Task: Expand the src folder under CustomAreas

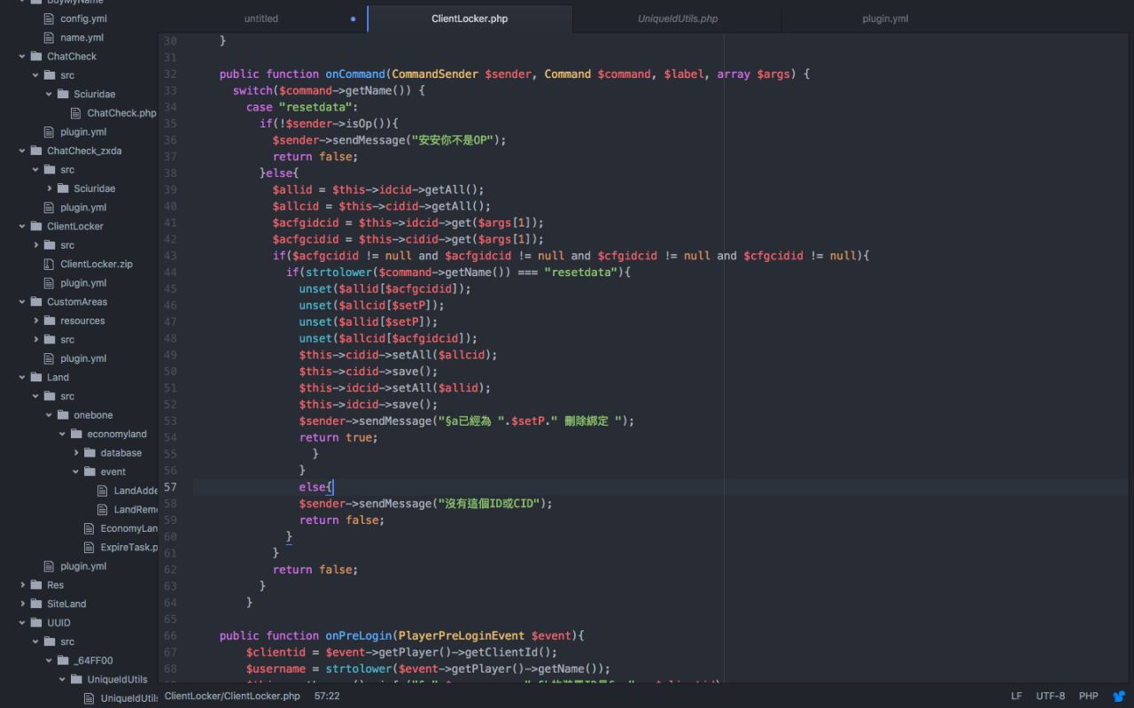Action: pyautogui.click(x=36, y=340)
